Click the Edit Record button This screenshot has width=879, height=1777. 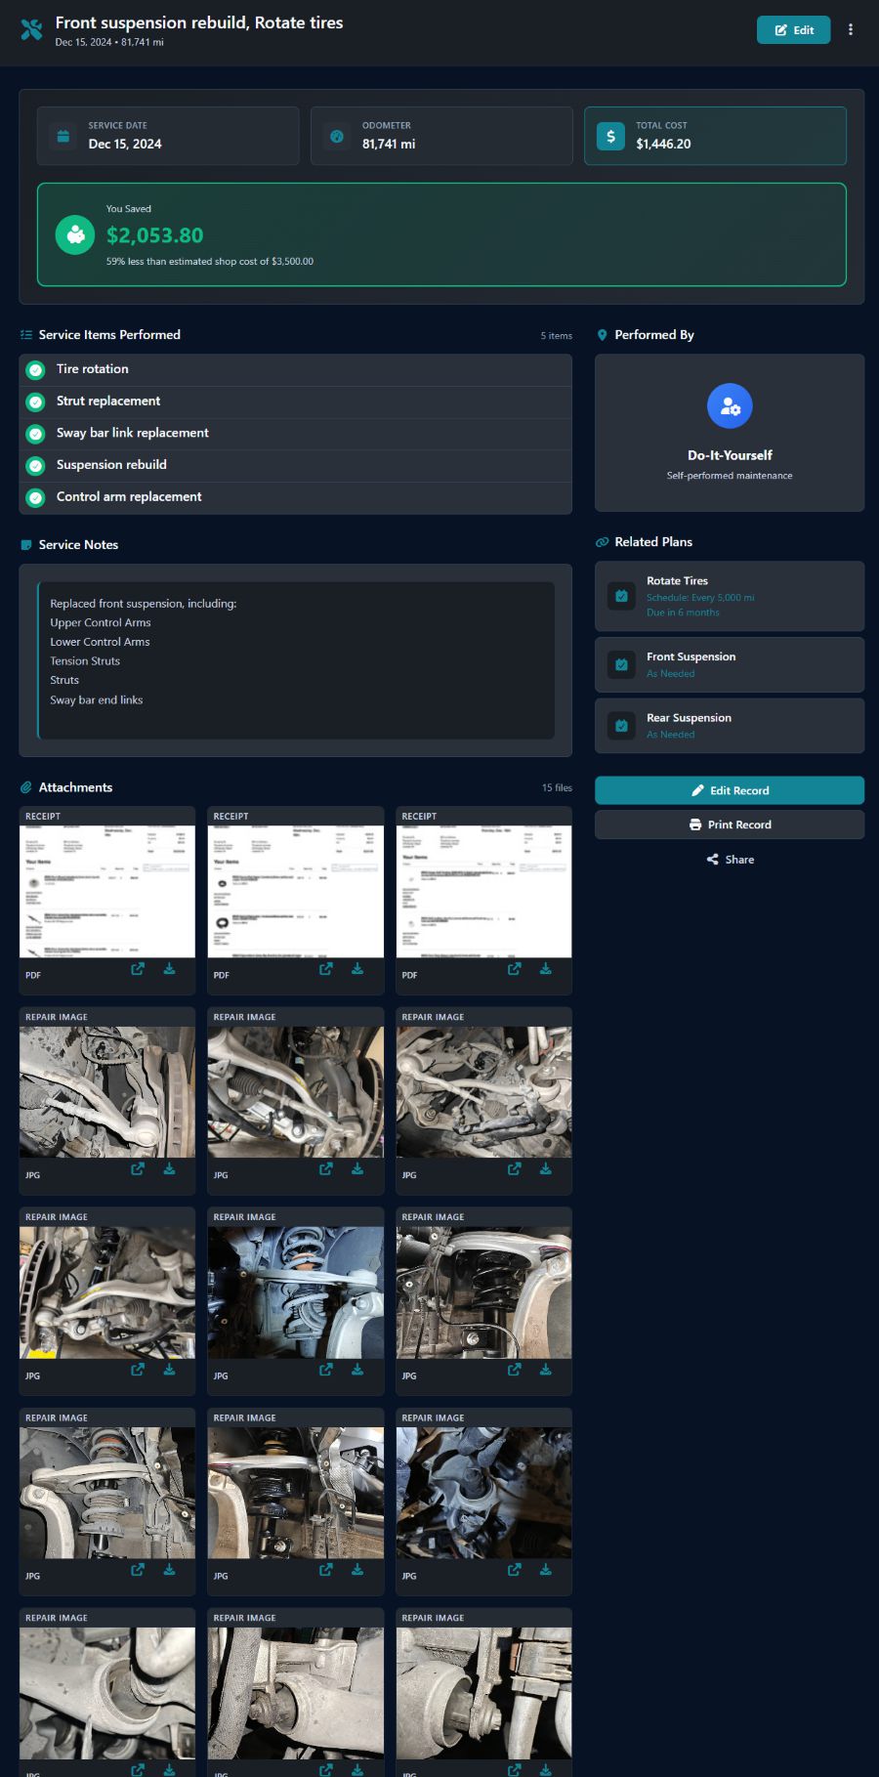point(730,790)
